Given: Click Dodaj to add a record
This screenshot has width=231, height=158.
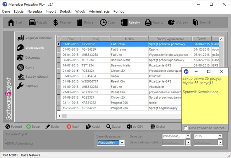Looking at the screenshot, I should coord(33,127).
